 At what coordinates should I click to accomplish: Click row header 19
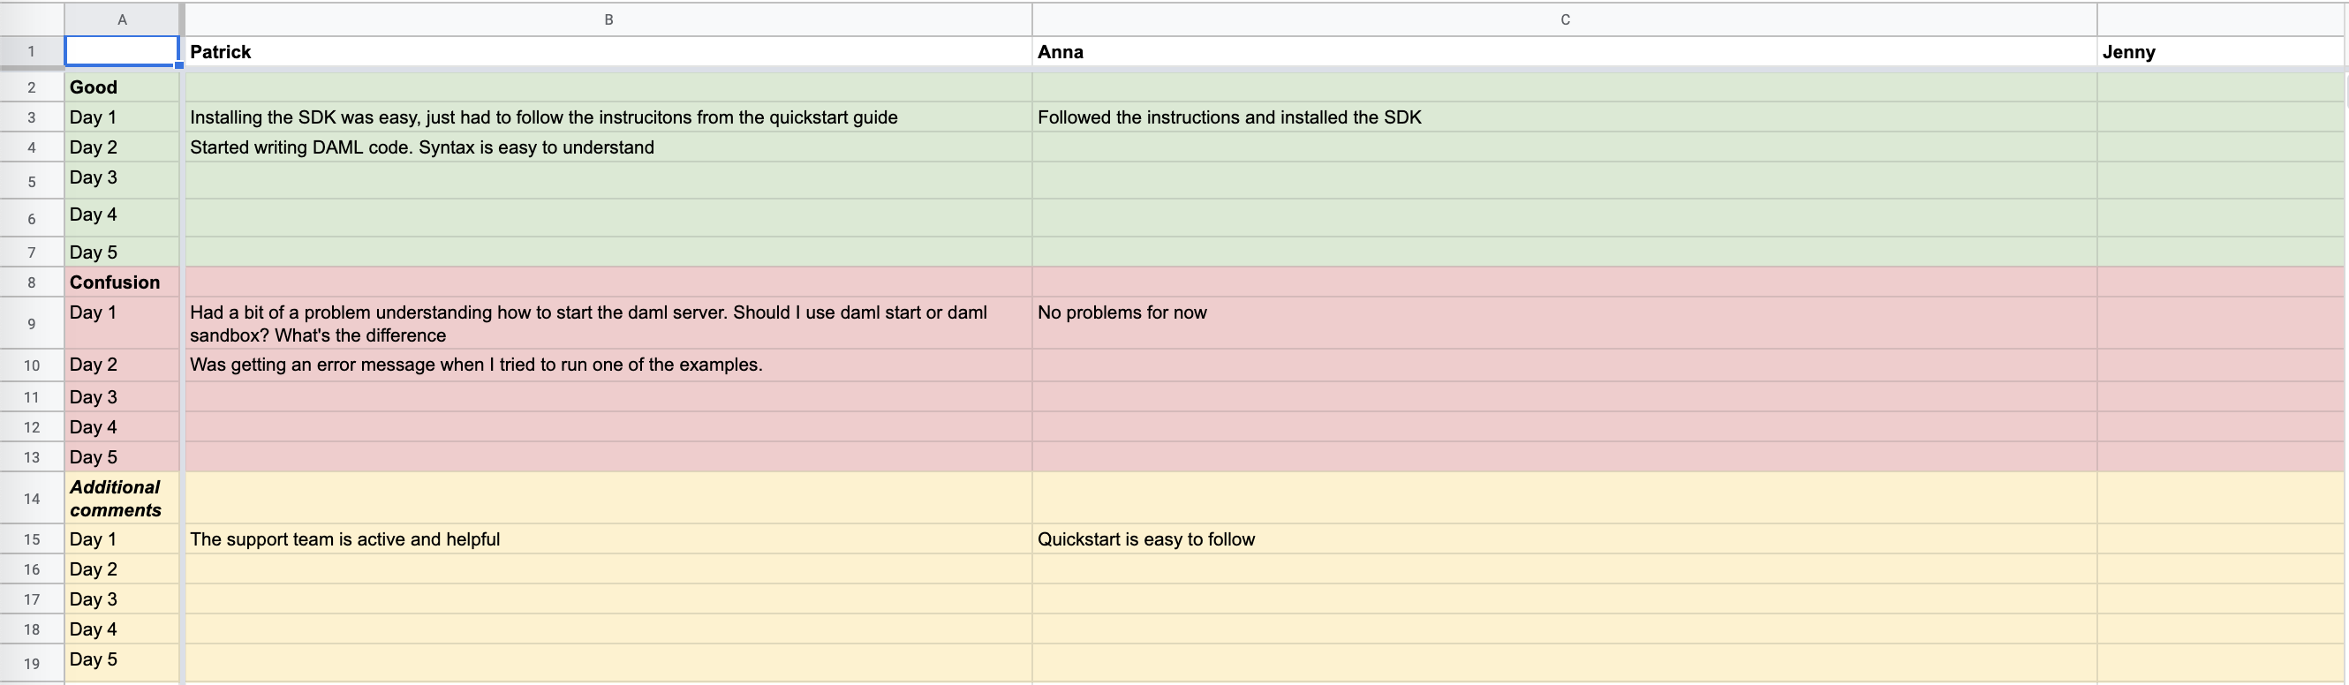point(32,663)
